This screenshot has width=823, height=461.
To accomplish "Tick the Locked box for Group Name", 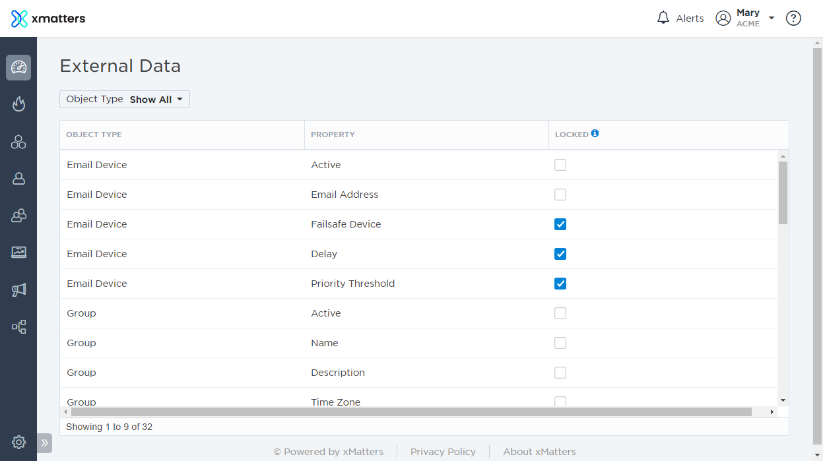I will click(x=560, y=343).
